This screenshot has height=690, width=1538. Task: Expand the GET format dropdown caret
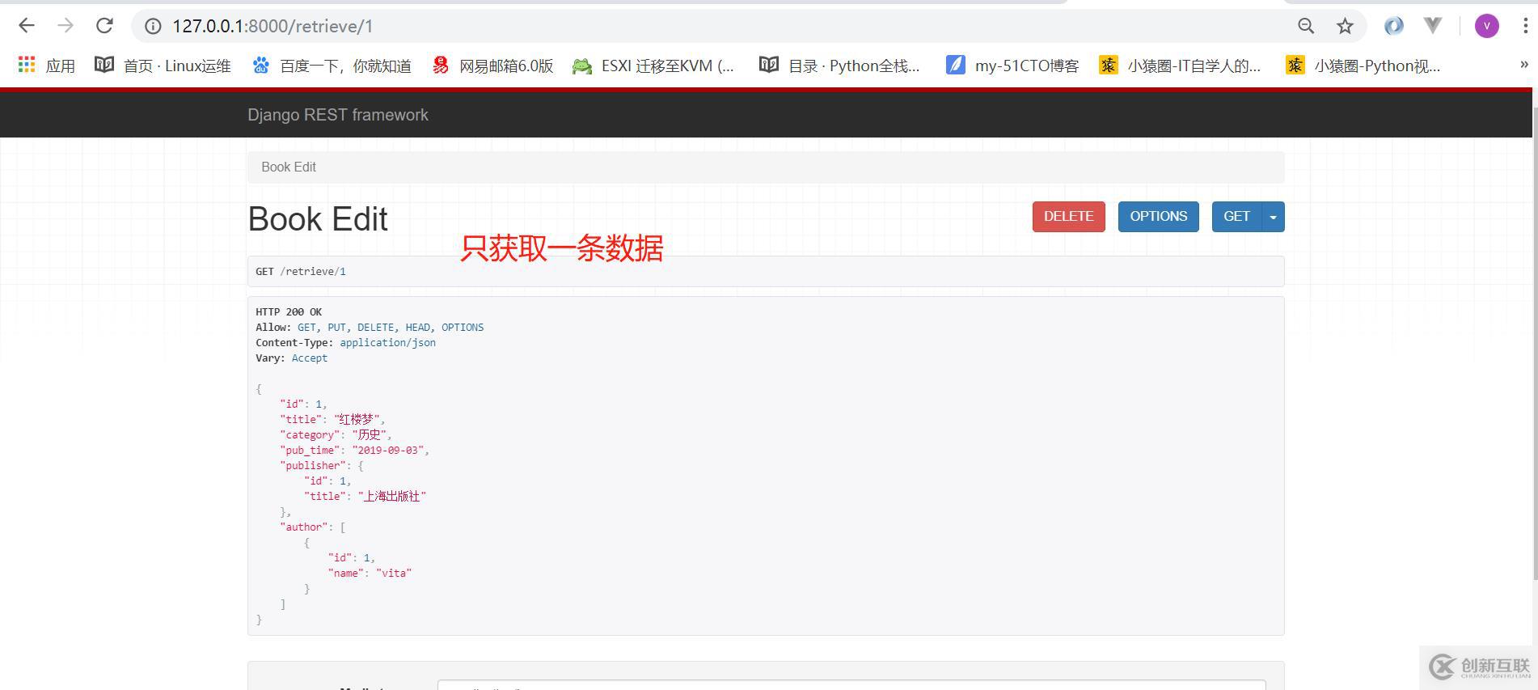pos(1273,217)
